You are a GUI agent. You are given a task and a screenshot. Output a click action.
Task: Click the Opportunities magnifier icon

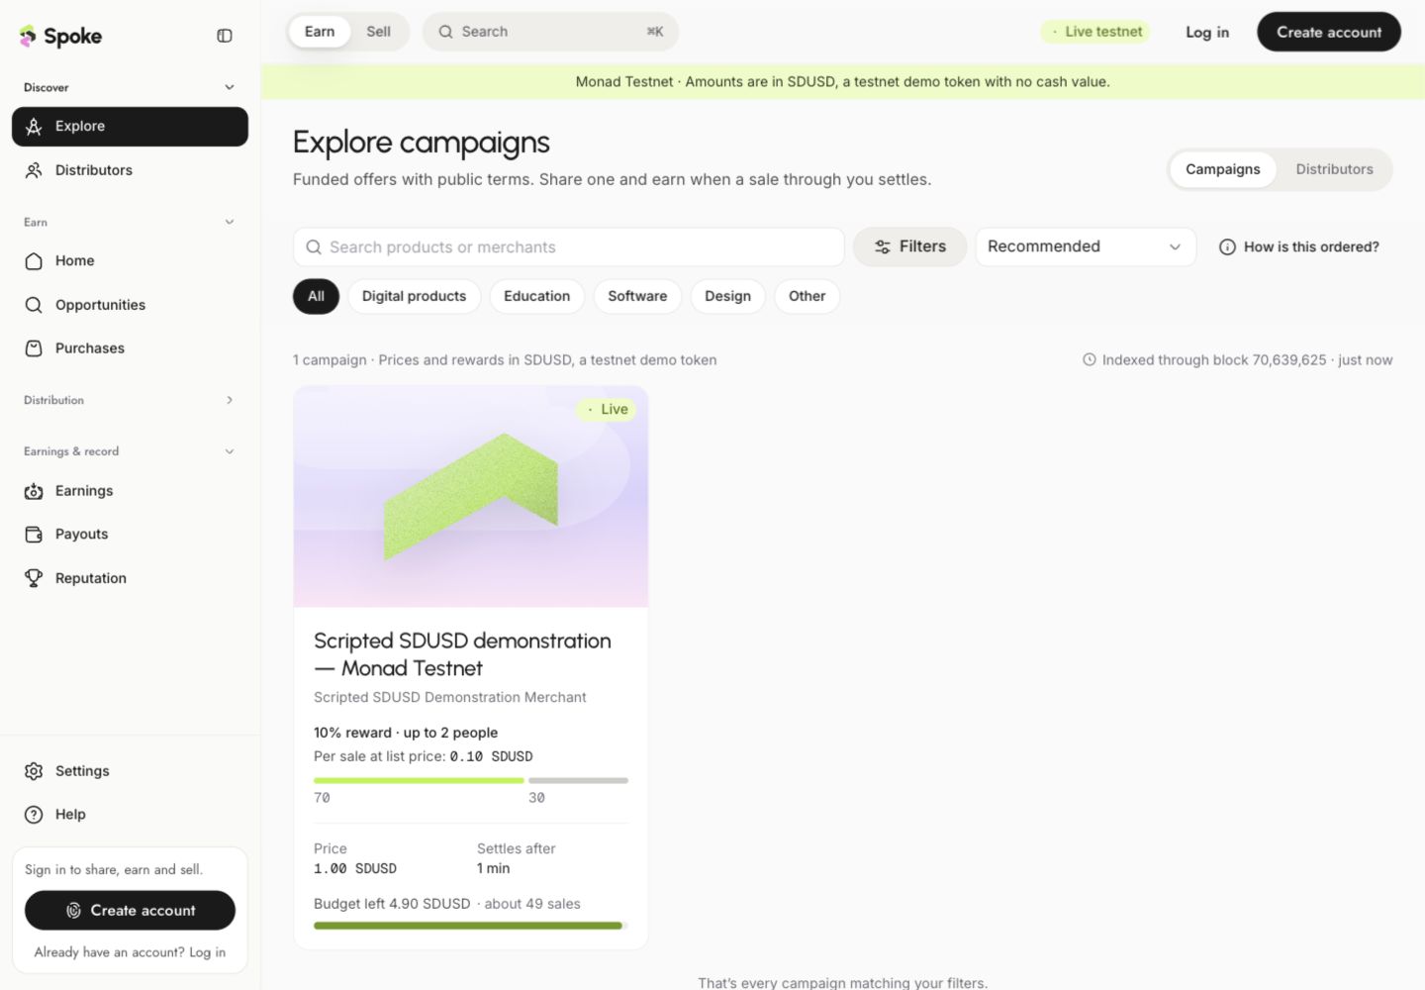coord(34,305)
